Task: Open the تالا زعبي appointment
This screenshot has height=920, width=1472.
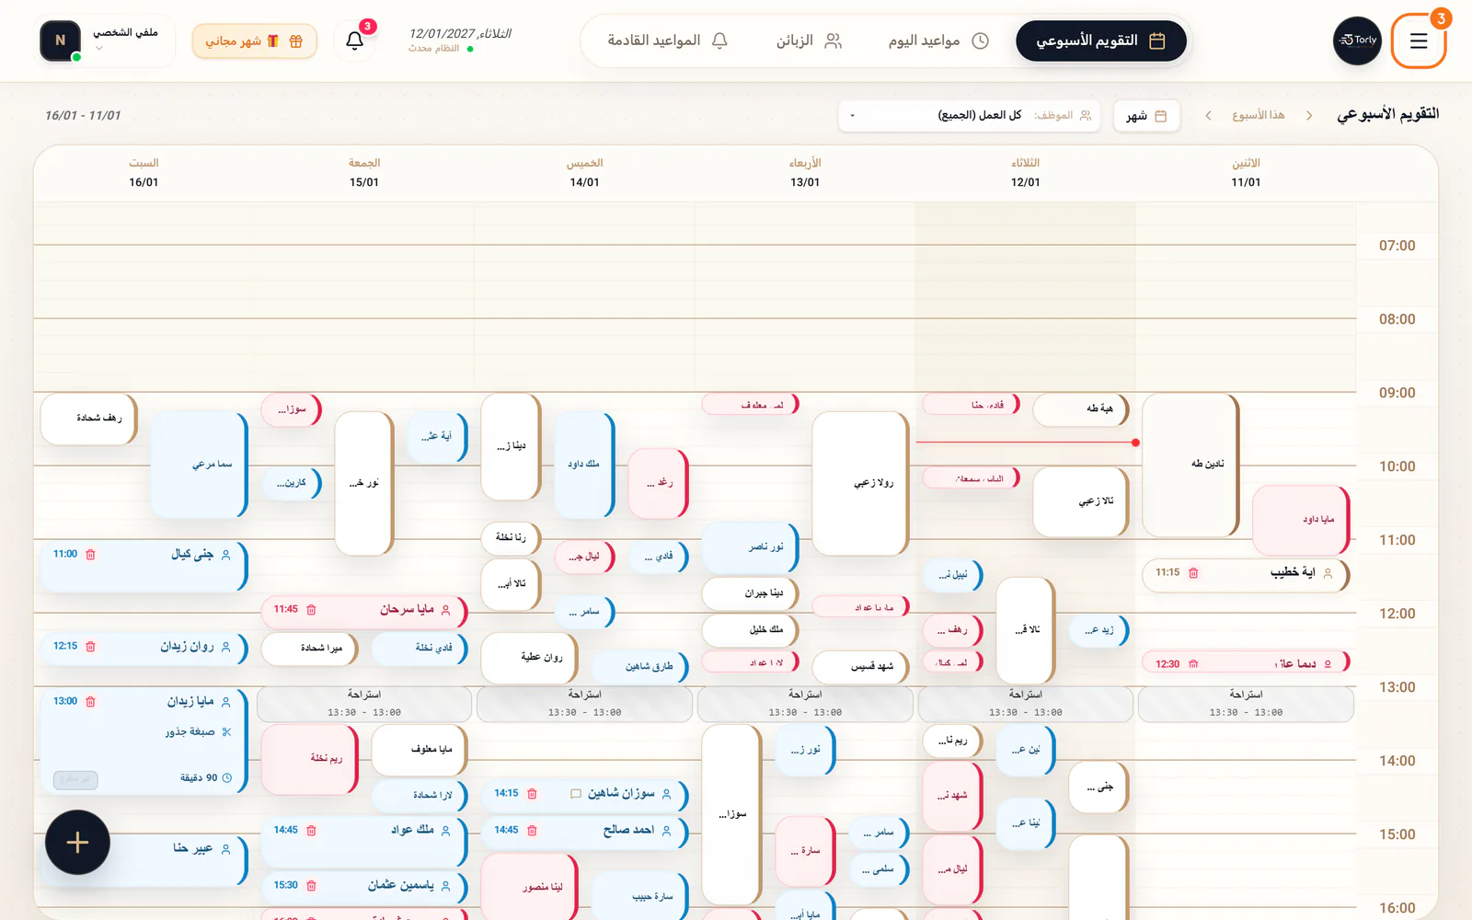Action: pos(1081,501)
